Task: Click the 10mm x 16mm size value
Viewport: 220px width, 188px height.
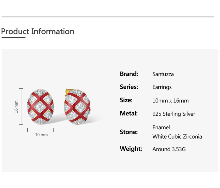Action: point(170,101)
